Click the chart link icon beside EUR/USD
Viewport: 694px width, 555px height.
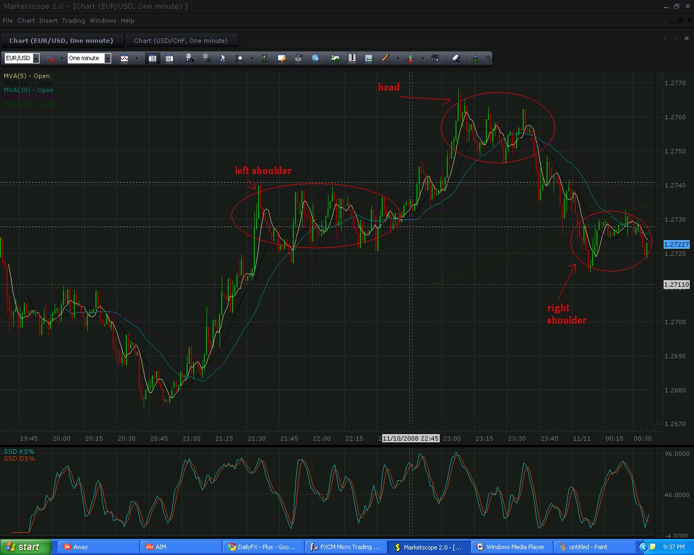tap(50, 58)
